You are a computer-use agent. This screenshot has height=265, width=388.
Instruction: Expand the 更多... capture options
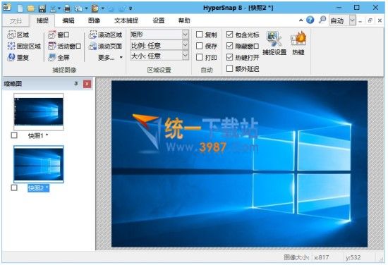[110, 58]
